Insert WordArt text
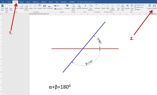Viewport: 157px width, 95px height. pos(127,7)
